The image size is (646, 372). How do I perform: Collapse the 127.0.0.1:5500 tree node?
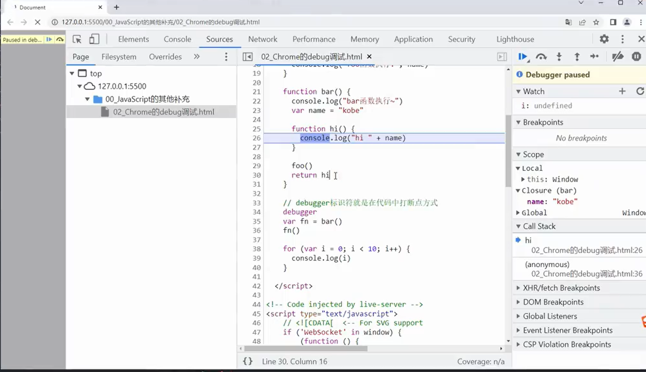(80, 86)
